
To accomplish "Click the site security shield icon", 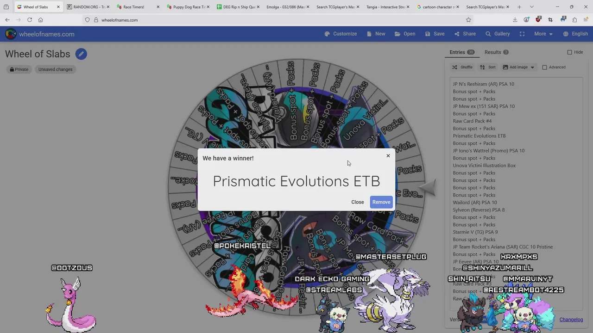I will (87, 20).
